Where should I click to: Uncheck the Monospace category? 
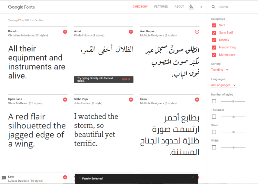coord(214,55)
